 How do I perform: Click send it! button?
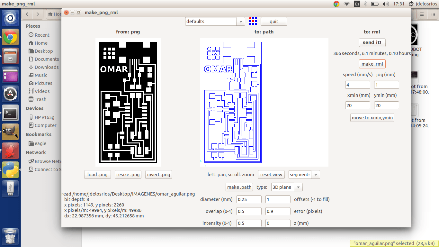click(x=372, y=42)
